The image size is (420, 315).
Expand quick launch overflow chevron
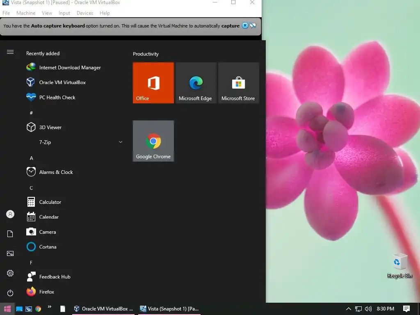click(50, 307)
